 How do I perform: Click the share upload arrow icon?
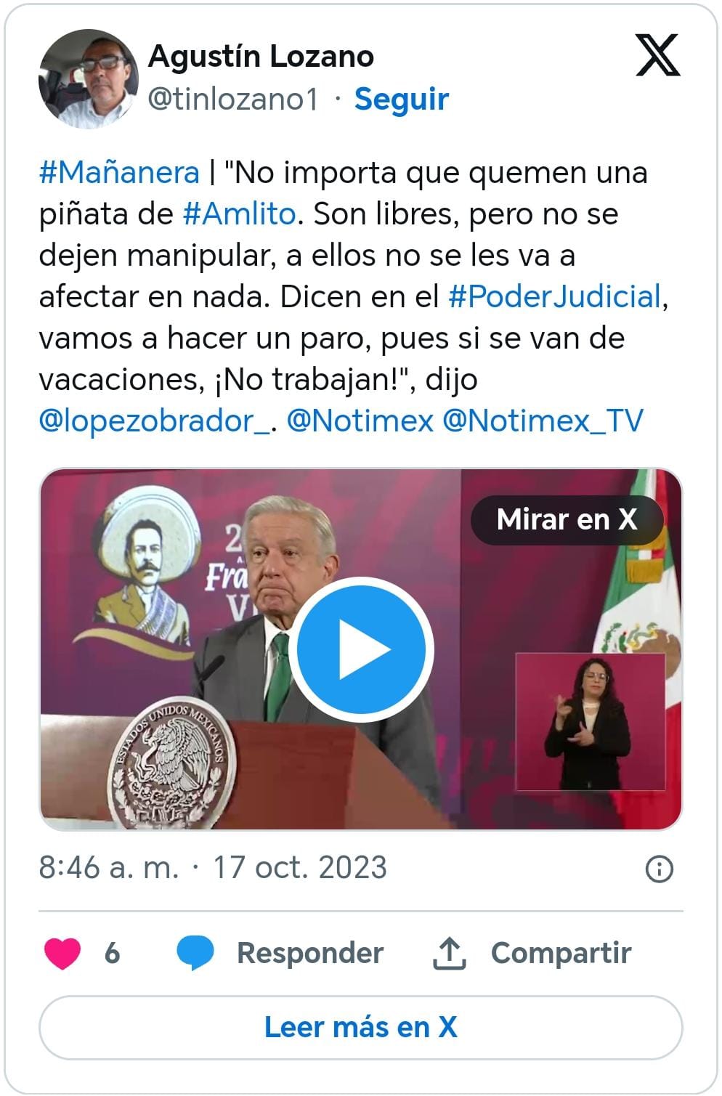point(450,953)
